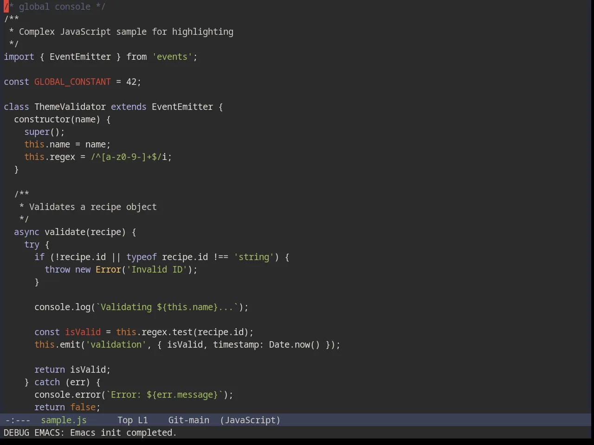Click the 'string' literal
Image resolution: width=594 pixels, height=445 pixels.
point(254,257)
